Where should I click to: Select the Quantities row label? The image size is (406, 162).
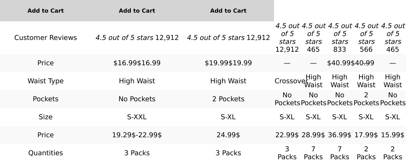[x=45, y=153]
